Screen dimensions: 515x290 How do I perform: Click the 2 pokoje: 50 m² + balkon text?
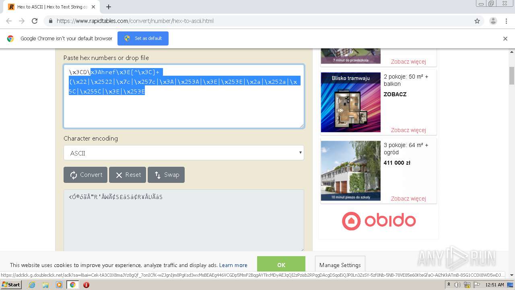coord(406,80)
